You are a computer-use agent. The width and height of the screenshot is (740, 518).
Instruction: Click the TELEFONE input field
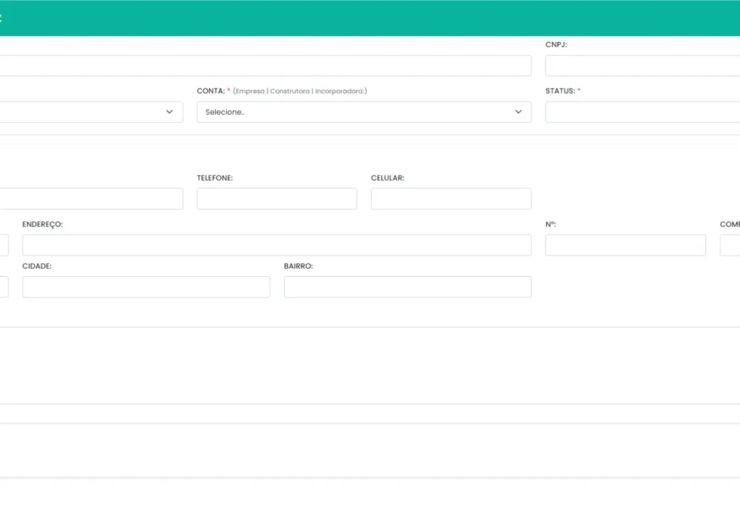click(x=277, y=198)
